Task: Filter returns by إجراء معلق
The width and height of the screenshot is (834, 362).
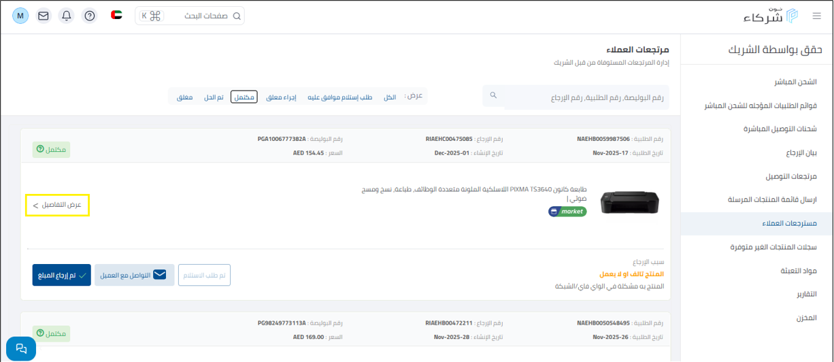Action: click(280, 97)
